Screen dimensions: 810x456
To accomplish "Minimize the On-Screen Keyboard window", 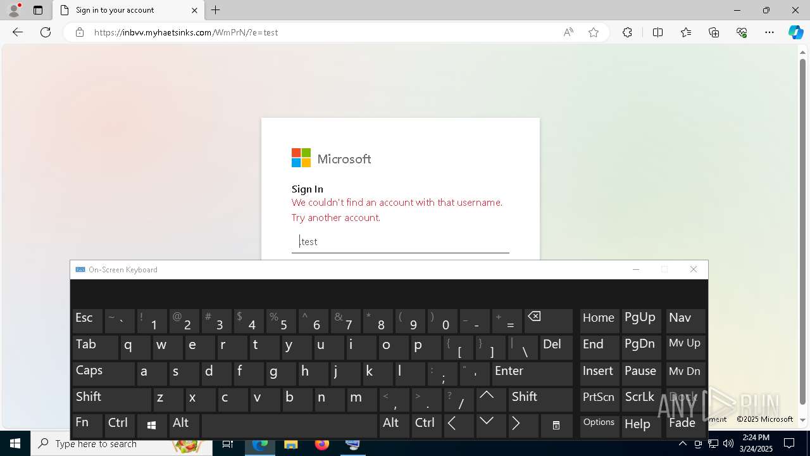I will pos(636,270).
